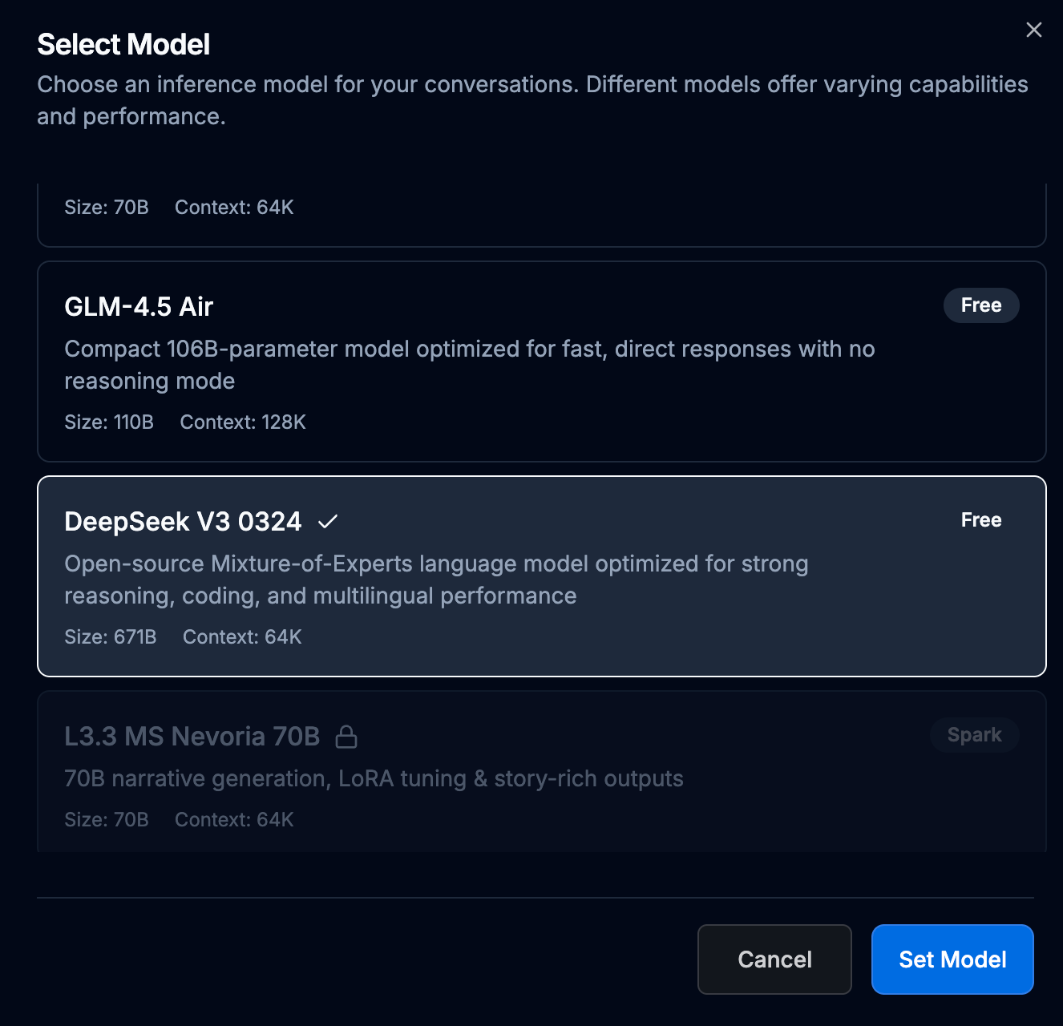Viewport: 1063px width, 1026px height.
Task: Click Size: 110B on GLM-4.5 Air card
Action: [x=109, y=422]
